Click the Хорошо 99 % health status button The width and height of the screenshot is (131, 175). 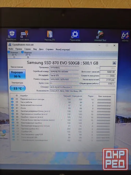(x=17, y=74)
